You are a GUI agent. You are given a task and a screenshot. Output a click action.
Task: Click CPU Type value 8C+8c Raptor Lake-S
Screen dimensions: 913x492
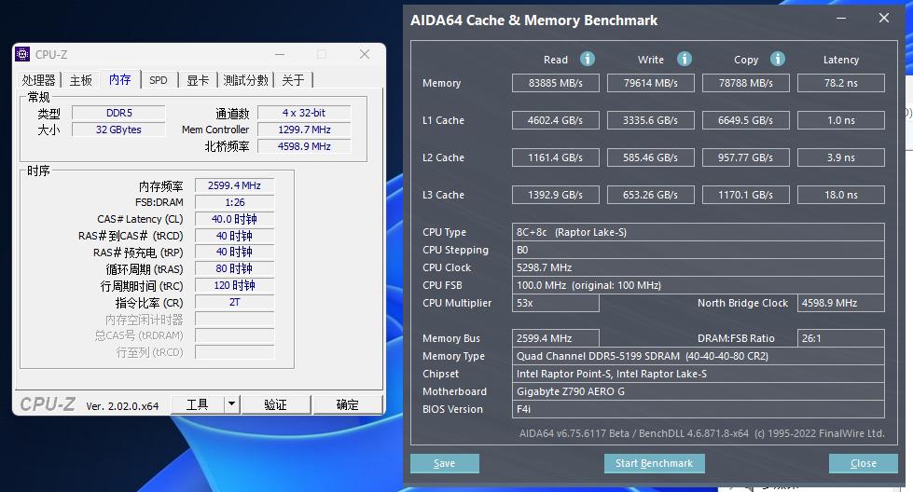point(699,232)
